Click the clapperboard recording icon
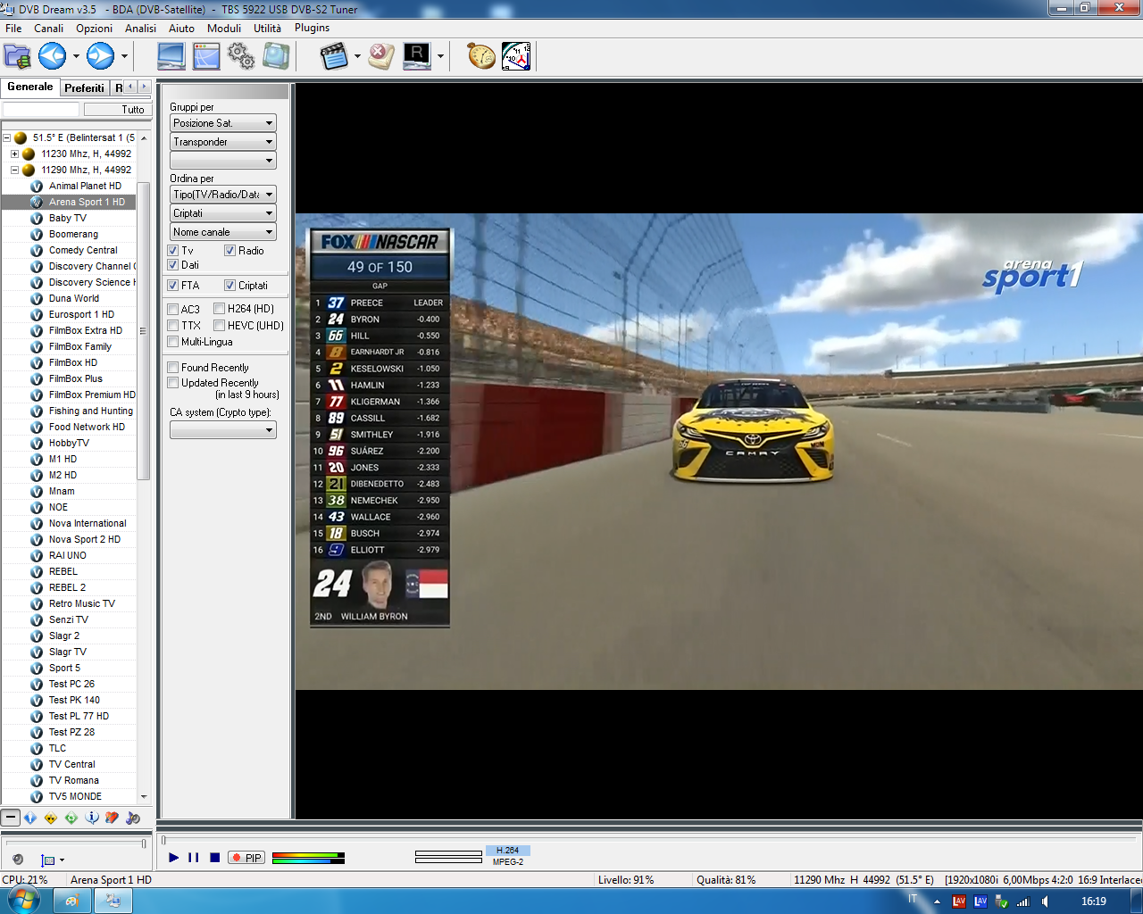The height and width of the screenshot is (914, 1143). (x=334, y=56)
